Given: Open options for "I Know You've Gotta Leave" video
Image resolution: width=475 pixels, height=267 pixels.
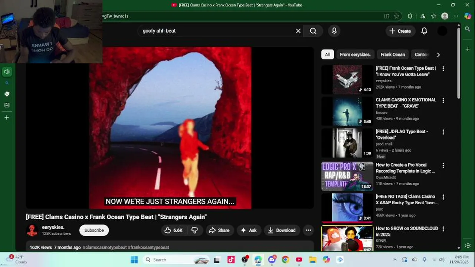Looking at the screenshot, I should (443, 69).
